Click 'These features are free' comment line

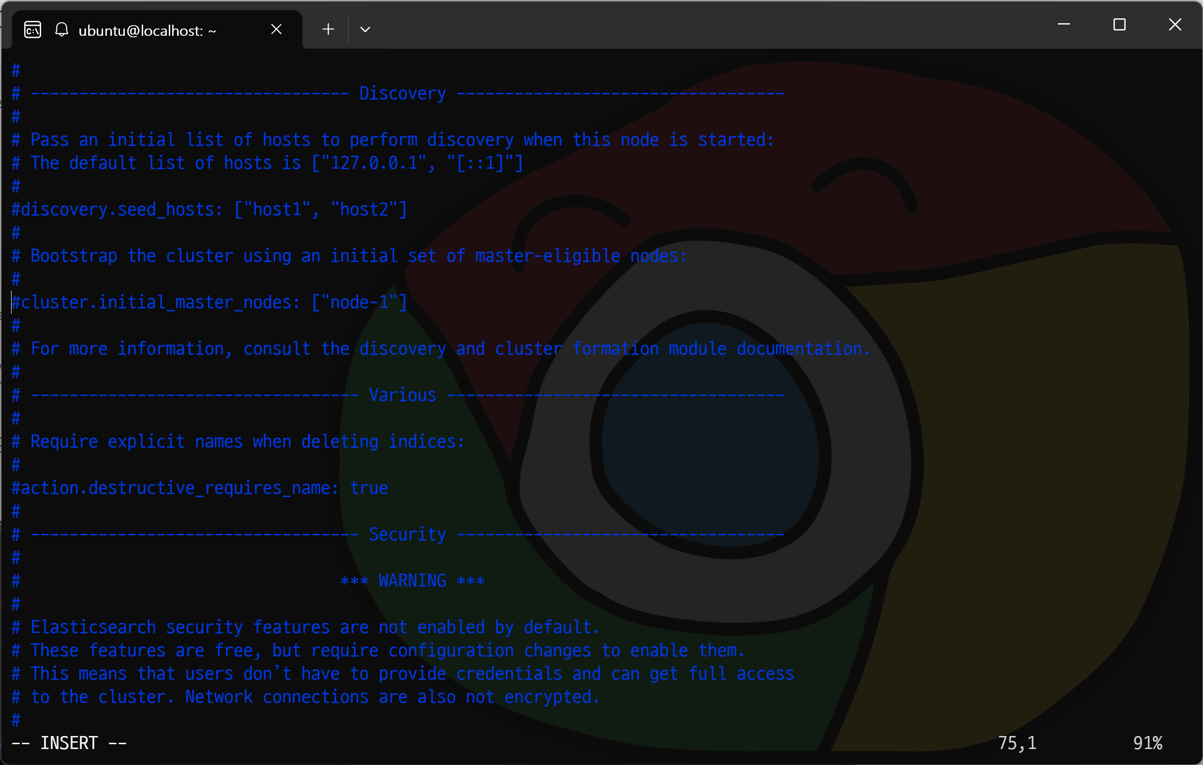pyautogui.click(x=378, y=651)
